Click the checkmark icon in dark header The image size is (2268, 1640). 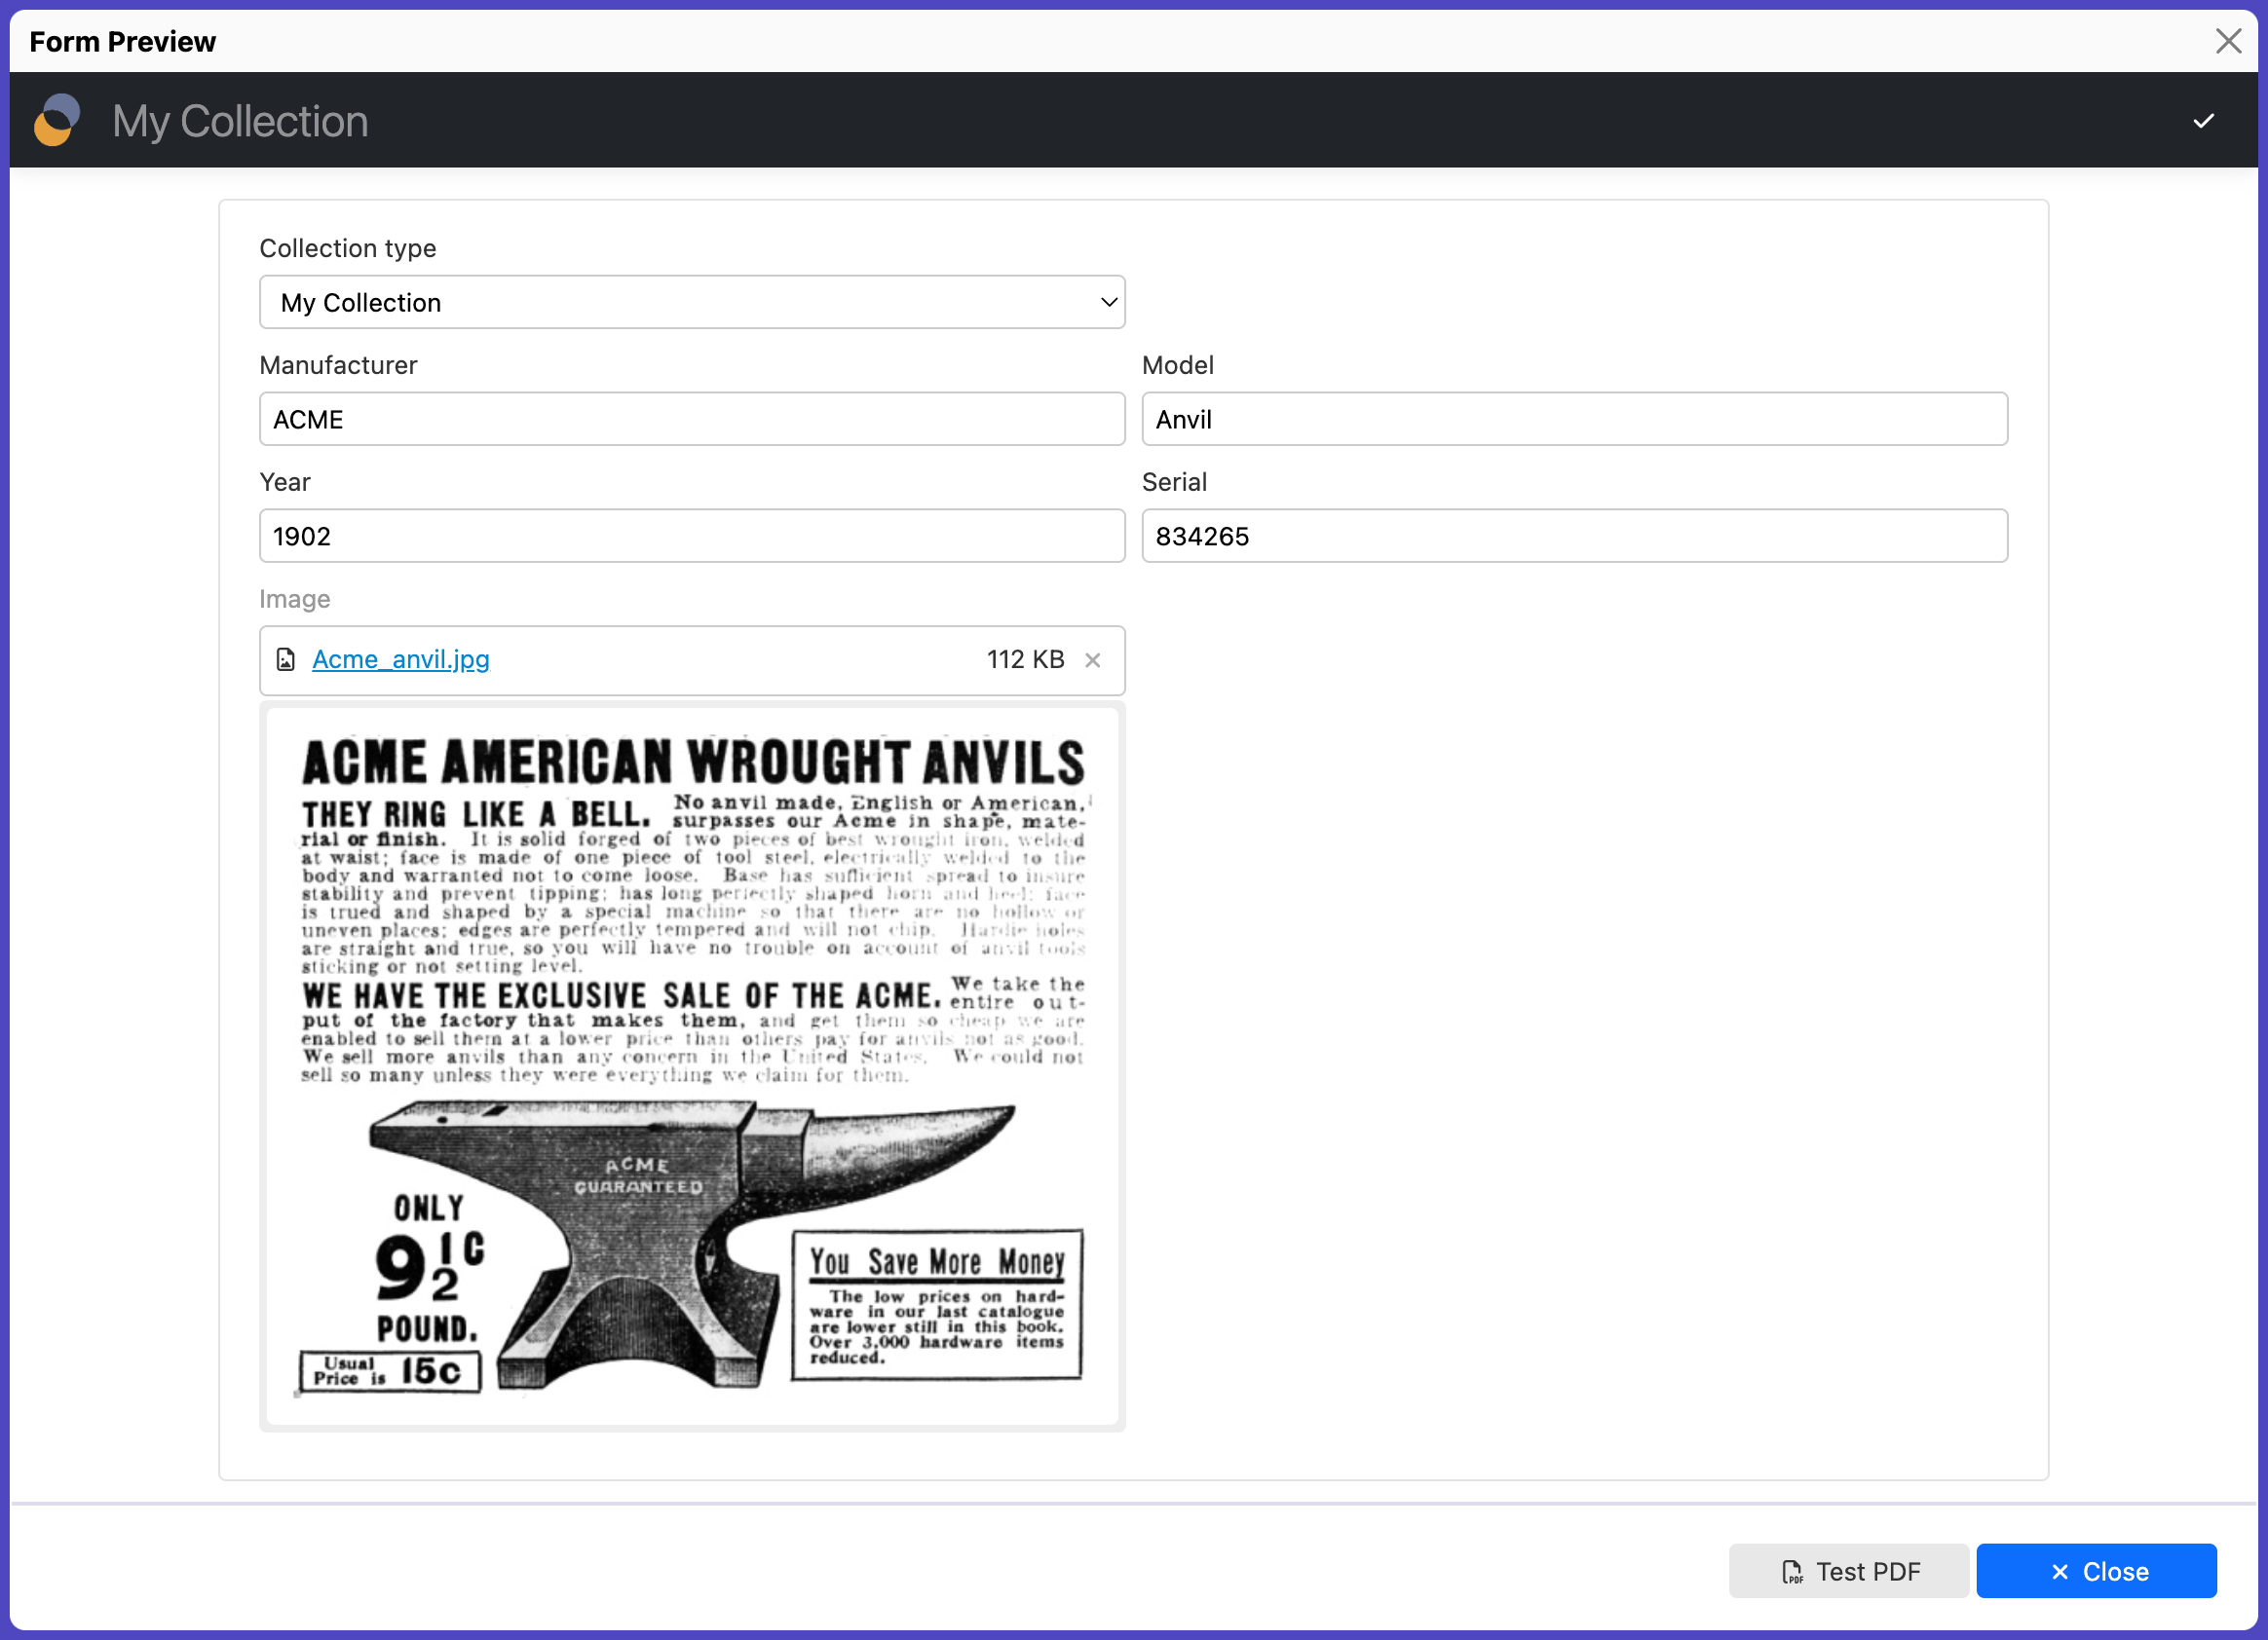coord(2203,121)
